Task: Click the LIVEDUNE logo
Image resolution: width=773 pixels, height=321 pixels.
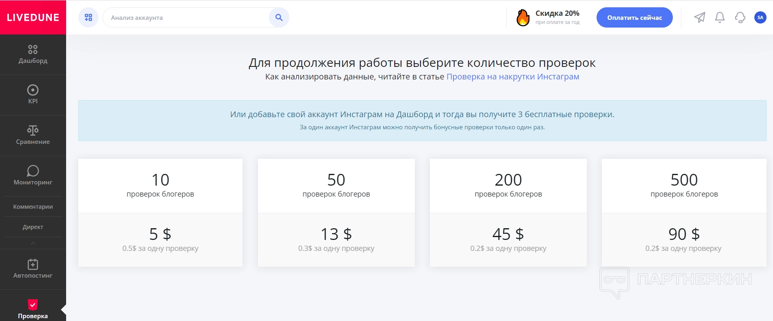Action: [x=33, y=17]
